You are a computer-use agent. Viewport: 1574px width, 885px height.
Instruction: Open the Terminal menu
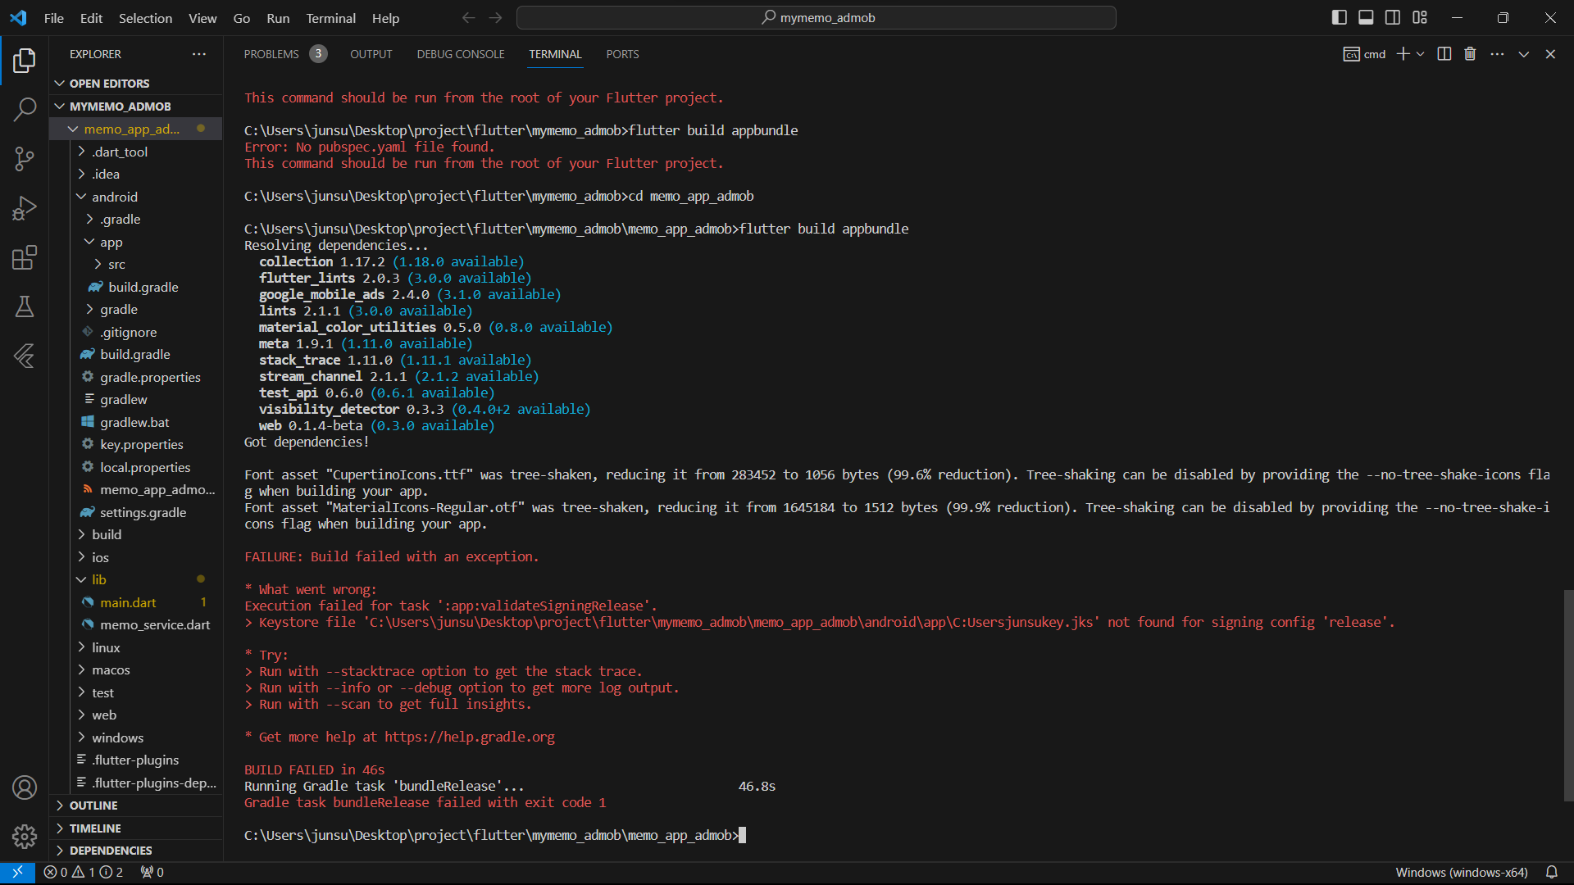pyautogui.click(x=330, y=18)
